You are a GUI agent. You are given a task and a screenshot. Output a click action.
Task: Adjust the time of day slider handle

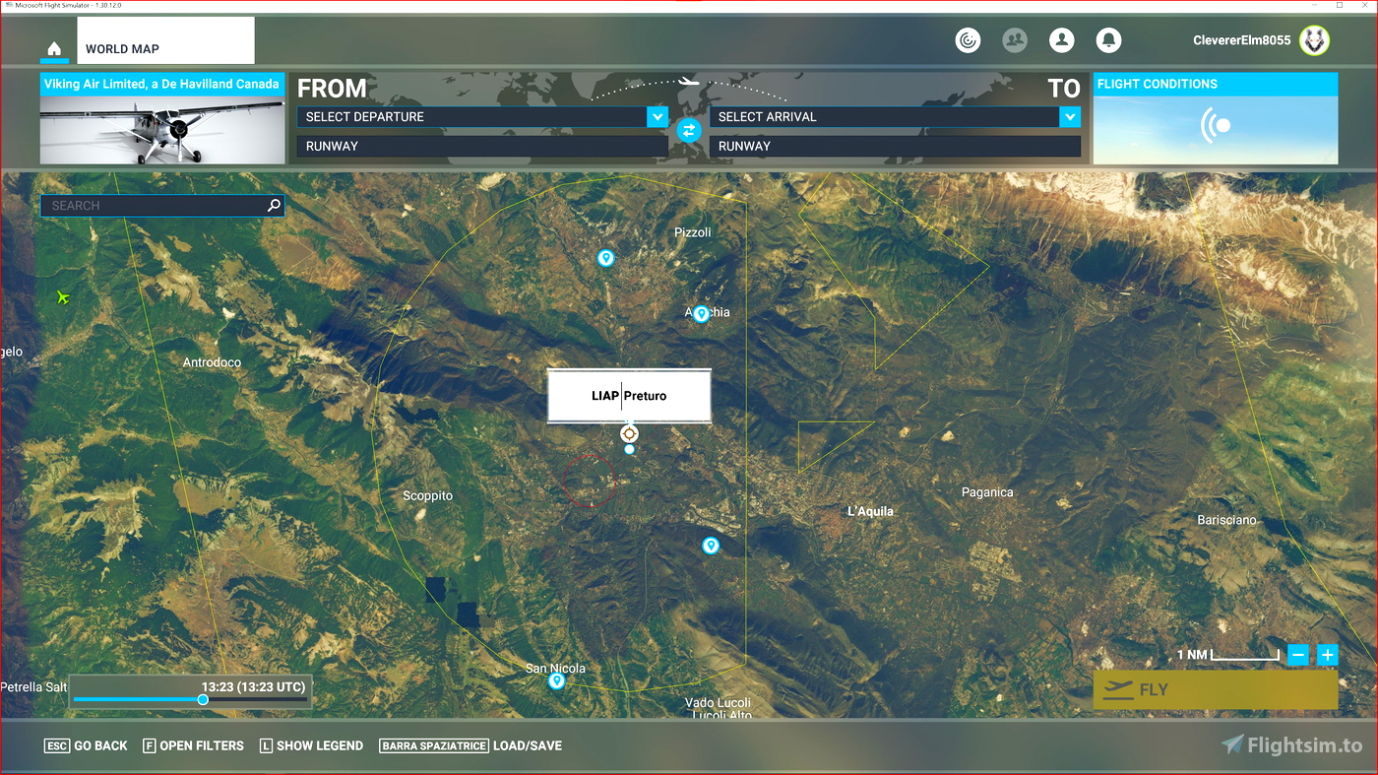click(x=203, y=700)
